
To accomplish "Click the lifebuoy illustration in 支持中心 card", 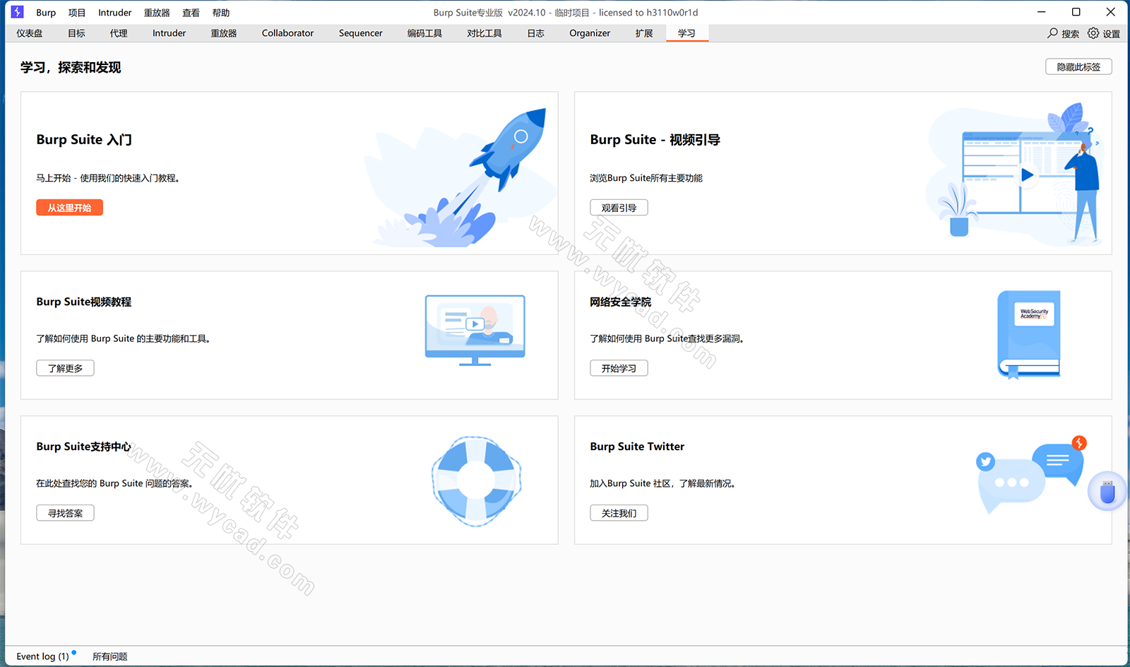I will (x=475, y=480).
